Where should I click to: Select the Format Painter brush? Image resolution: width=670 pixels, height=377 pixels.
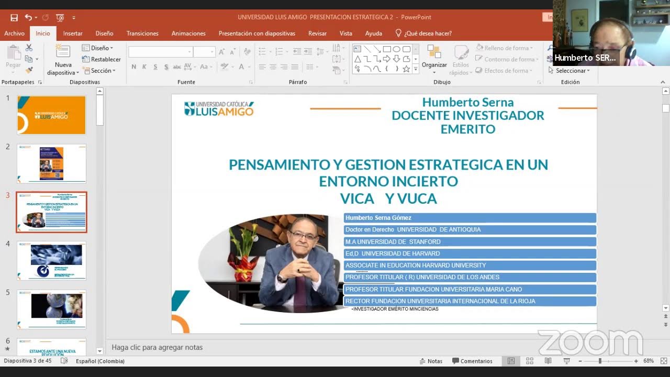pyautogui.click(x=29, y=70)
